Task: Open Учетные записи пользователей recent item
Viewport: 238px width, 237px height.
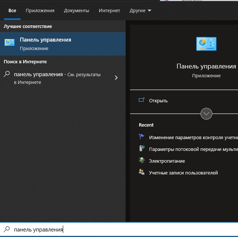Action: (183, 173)
